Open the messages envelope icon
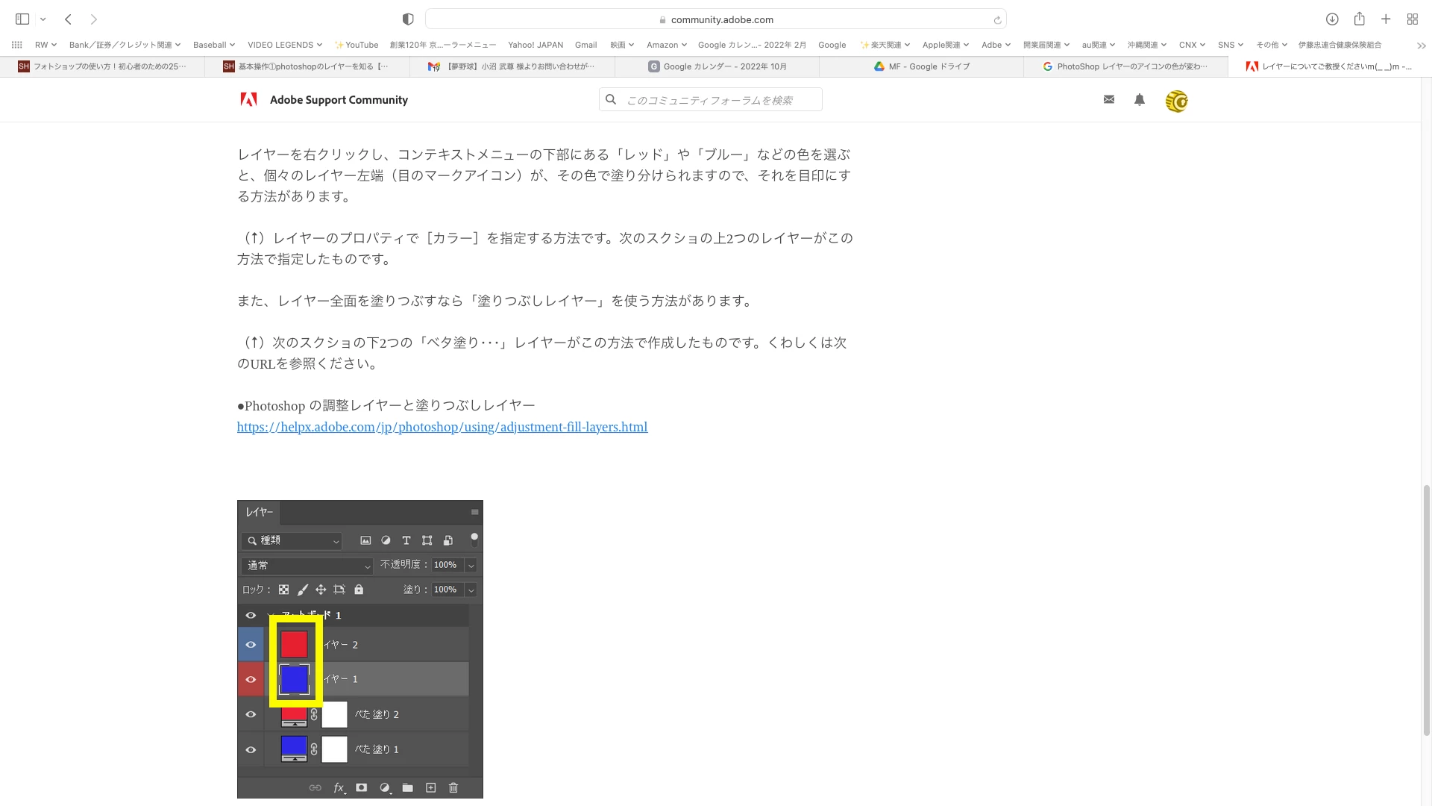The width and height of the screenshot is (1432, 806). point(1109,99)
